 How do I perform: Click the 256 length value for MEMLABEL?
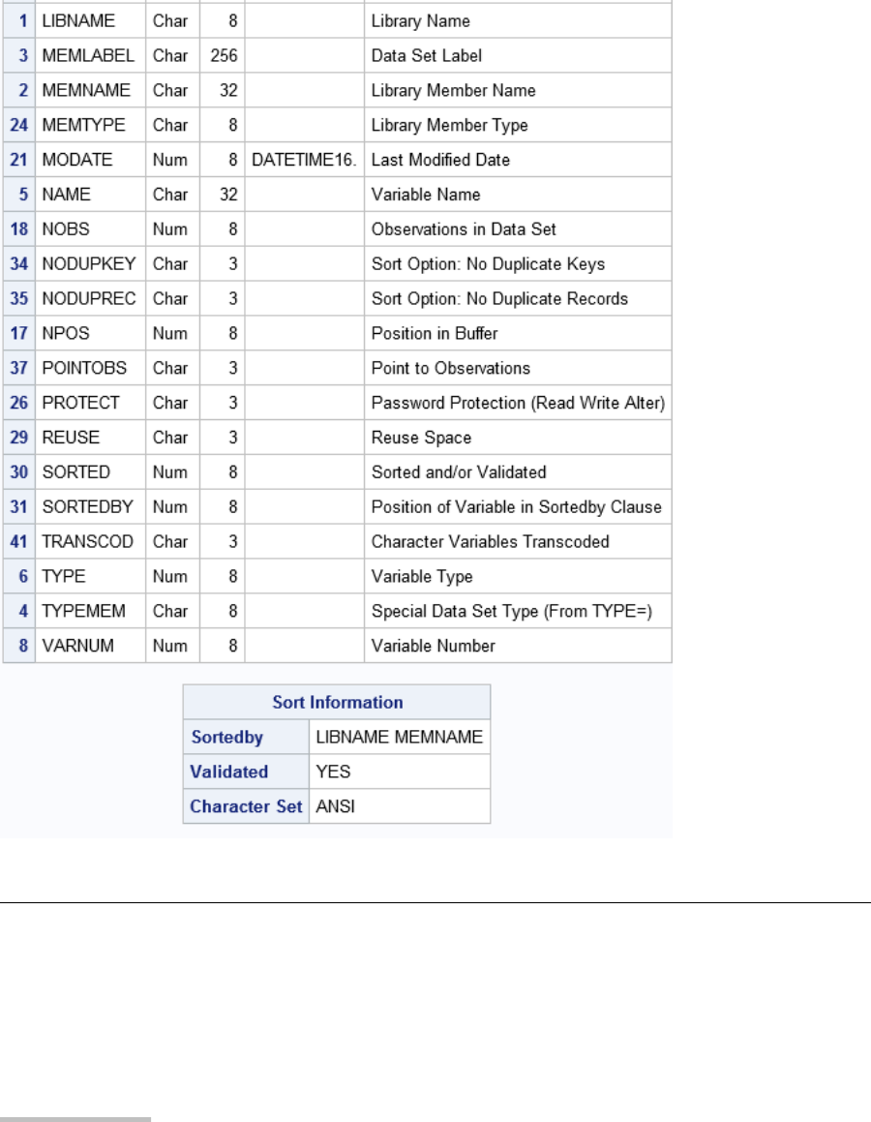point(224,55)
